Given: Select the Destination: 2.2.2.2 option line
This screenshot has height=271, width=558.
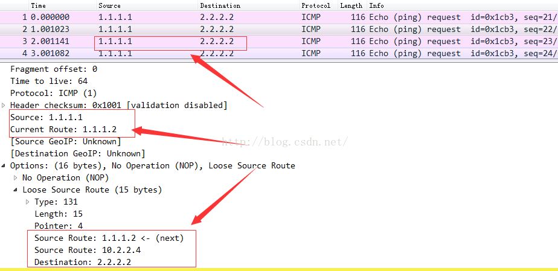Looking at the screenshot, I should [x=83, y=262].
